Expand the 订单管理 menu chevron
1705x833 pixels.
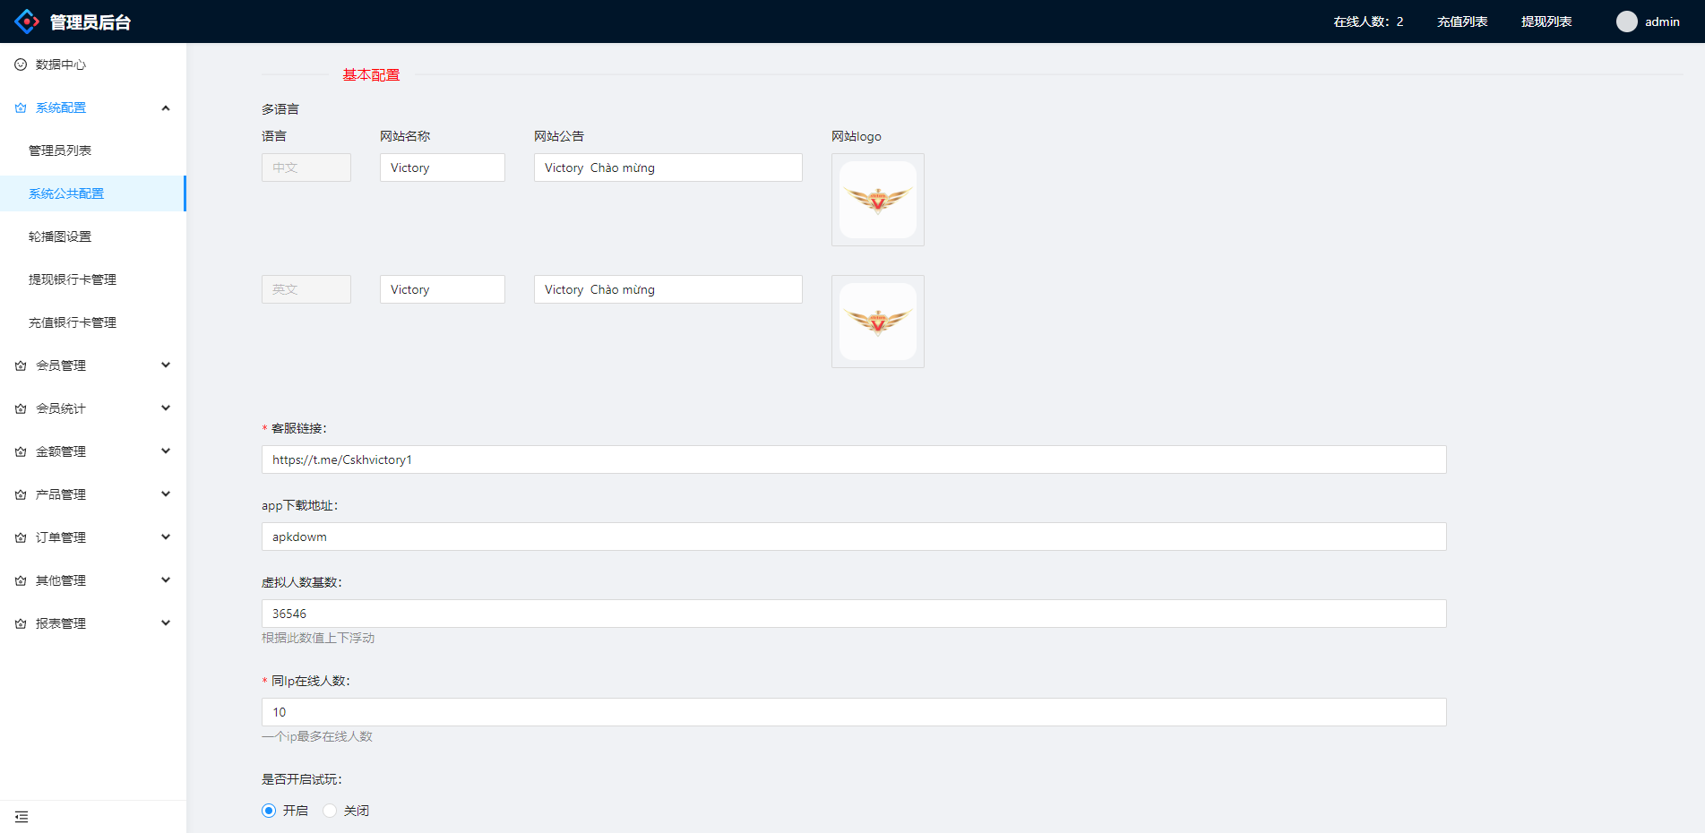point(166,537)
